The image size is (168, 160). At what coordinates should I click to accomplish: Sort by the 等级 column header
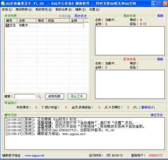click(x=41, y=20)
